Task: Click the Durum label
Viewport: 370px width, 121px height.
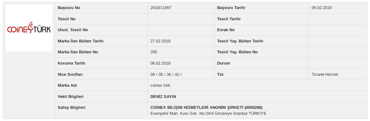Action: point(223,63)
